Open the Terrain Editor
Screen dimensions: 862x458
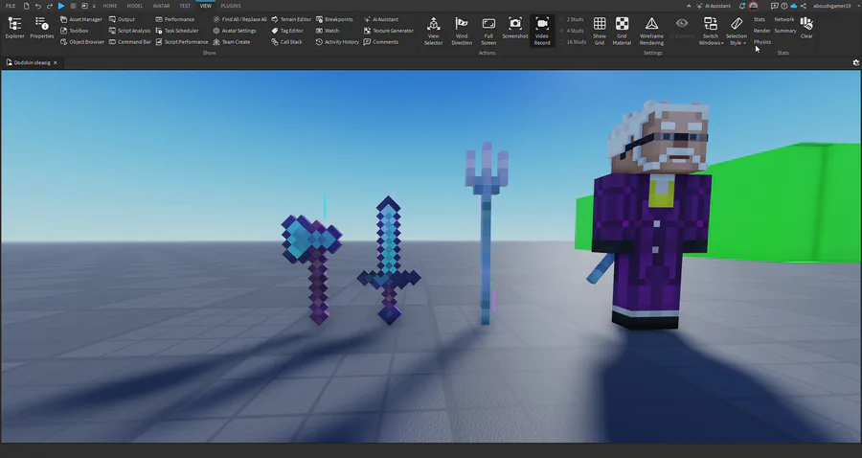click(291, 19)
